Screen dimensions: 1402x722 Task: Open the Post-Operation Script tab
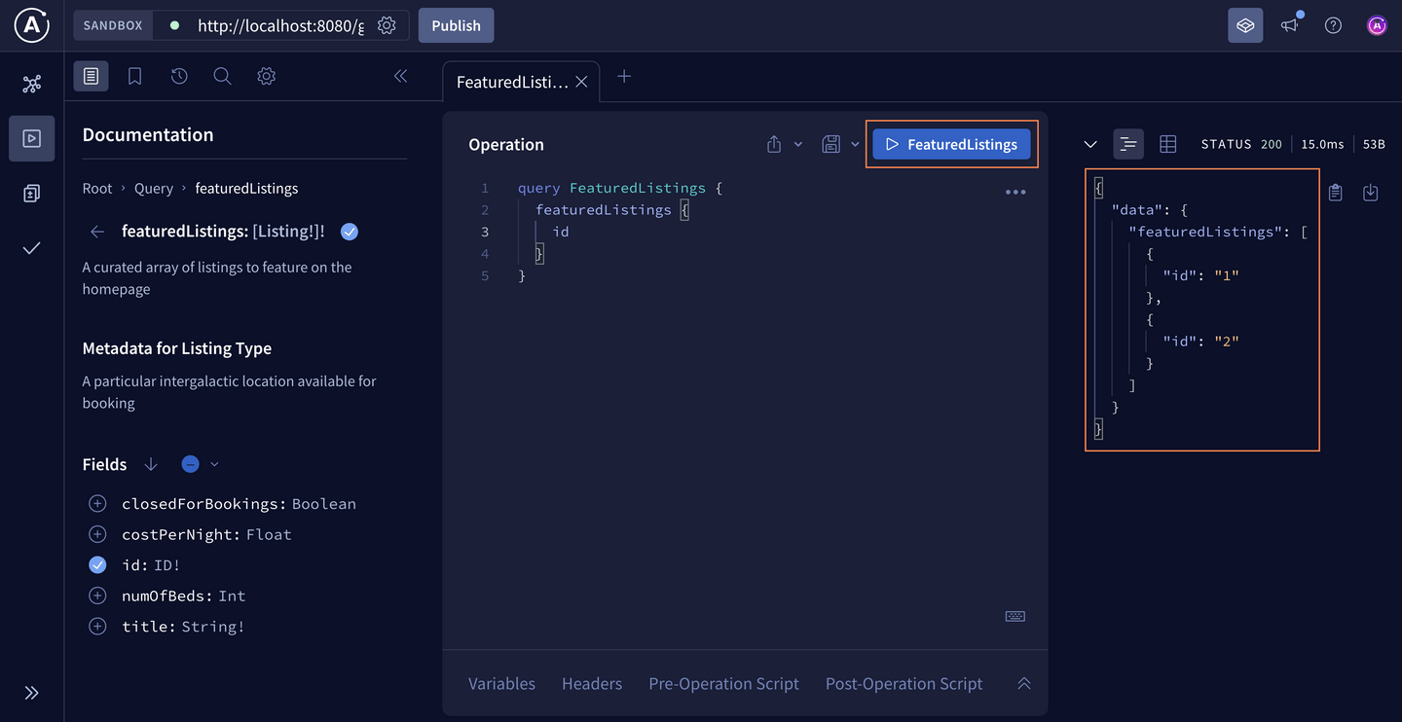904,683
